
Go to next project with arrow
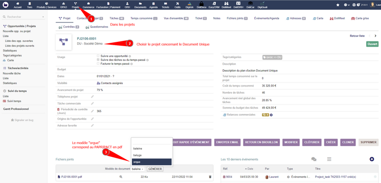point(375,36)
